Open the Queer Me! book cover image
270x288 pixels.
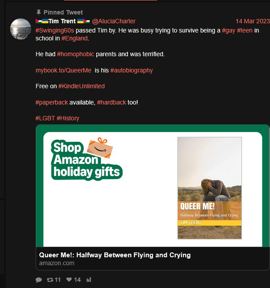pyautogui.click(x=209, y=188)
